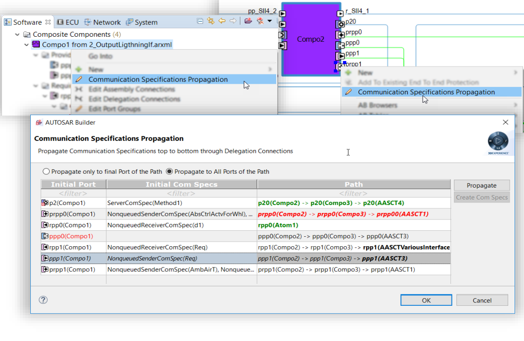
Task: Collapse all items in the Software view toolbar
Action: click(x=200, y=21)
